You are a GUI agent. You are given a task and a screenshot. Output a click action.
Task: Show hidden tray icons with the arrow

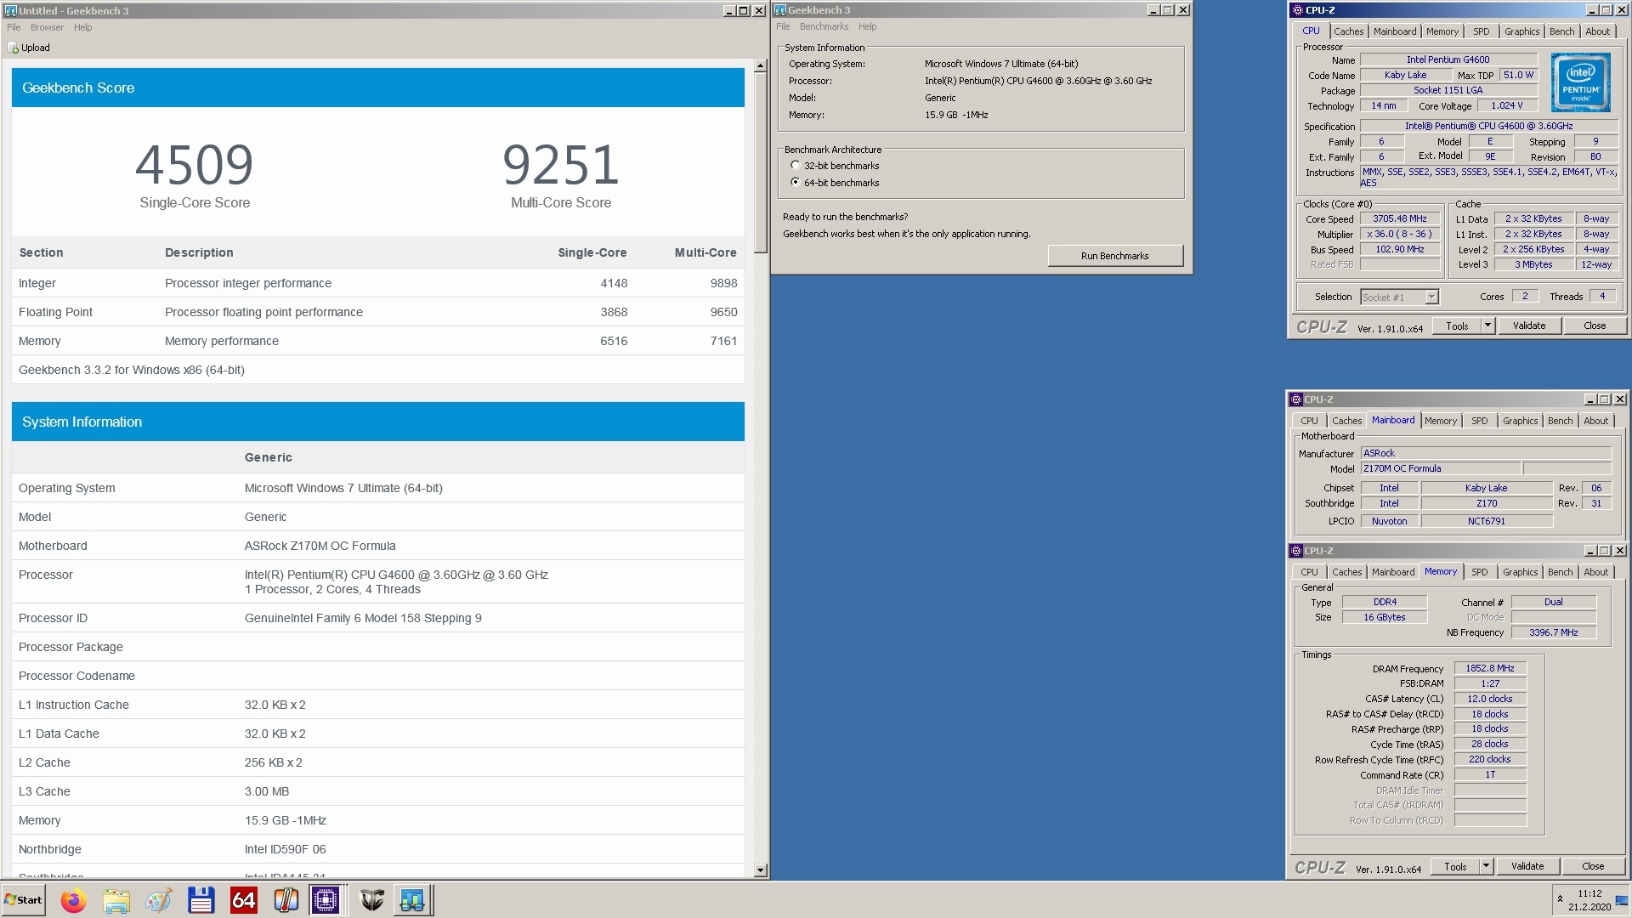tap(1560, 898)
